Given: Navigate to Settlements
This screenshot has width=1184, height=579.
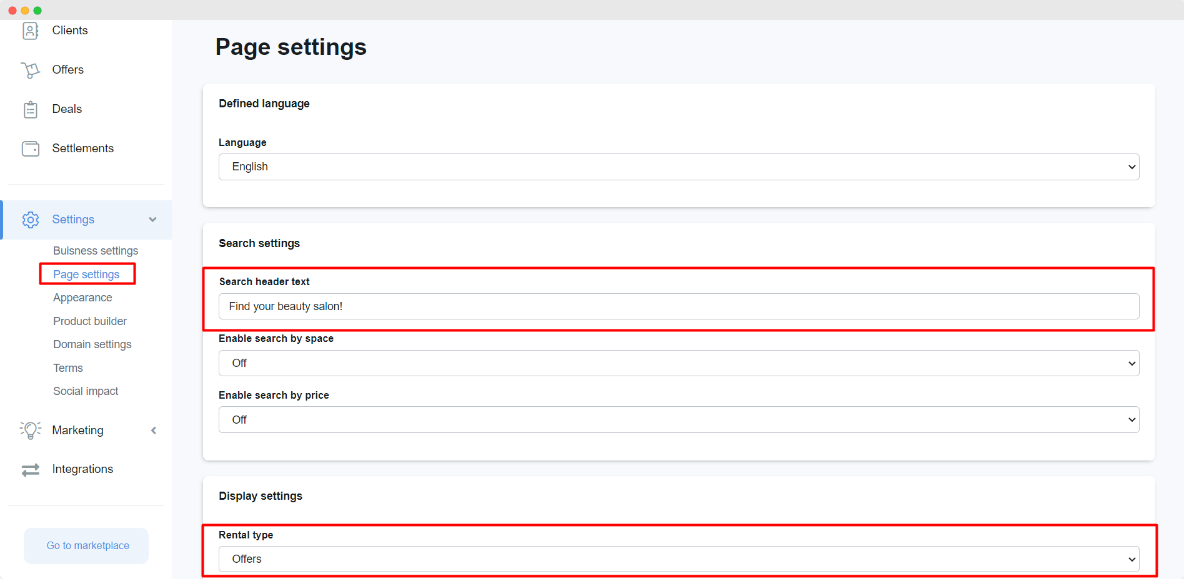Looking at the screenshot, I should pyautogui.click(x=83, y=148).
